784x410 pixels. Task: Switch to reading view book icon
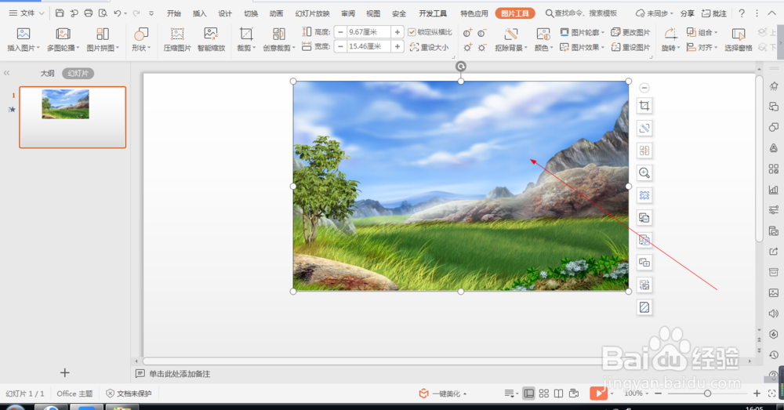(558, 394)
